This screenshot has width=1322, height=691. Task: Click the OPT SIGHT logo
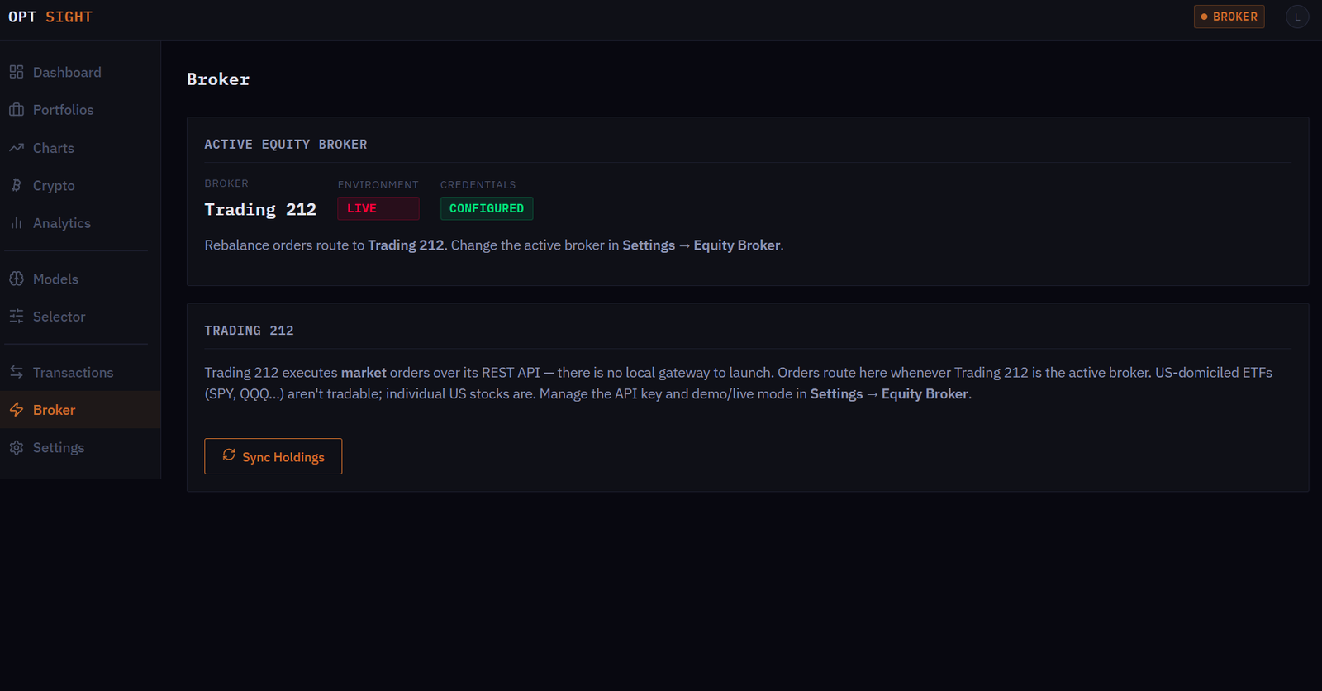(x=50, y=17)
